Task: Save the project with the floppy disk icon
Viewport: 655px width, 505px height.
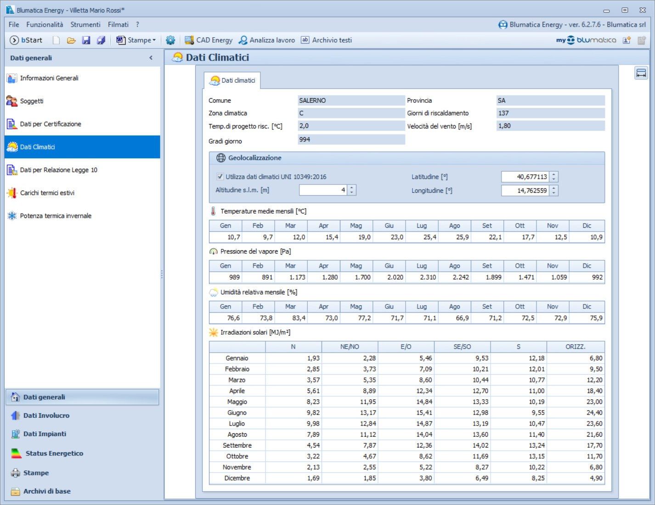Action: pos(86,40)
